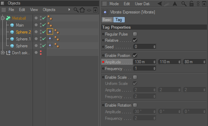Click the back arrow in Attributes manager
This screenshot has width=208, height=126.
159,4
